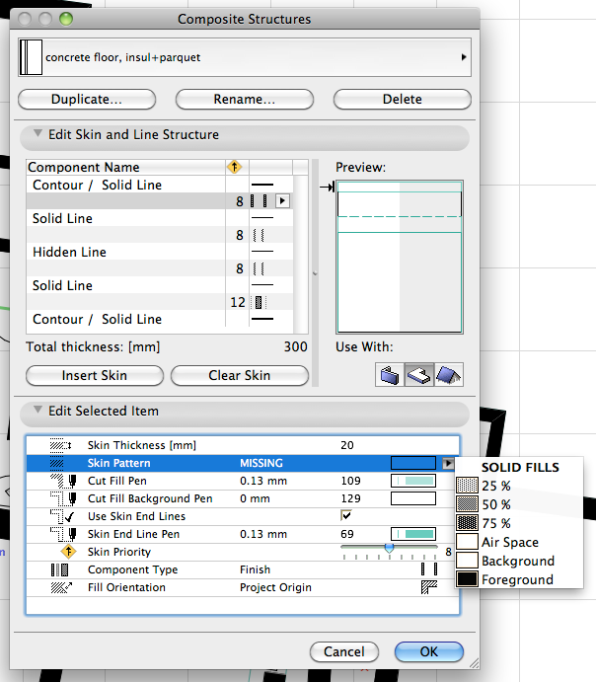The width and height of the screenshot is (596, 682).
Task: Click the 12 mm skin's fill pattern icon
Action: click(x=260, y=302)
